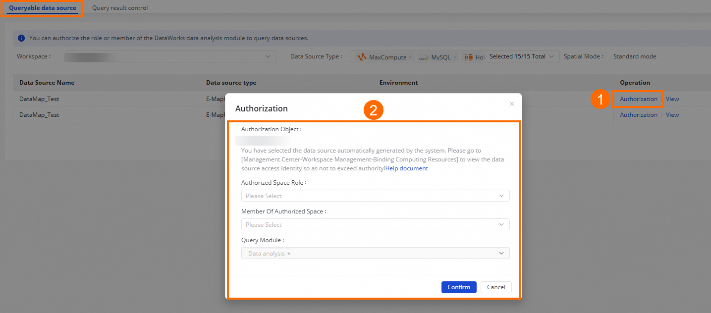Confirm the authorization settings

459,287
